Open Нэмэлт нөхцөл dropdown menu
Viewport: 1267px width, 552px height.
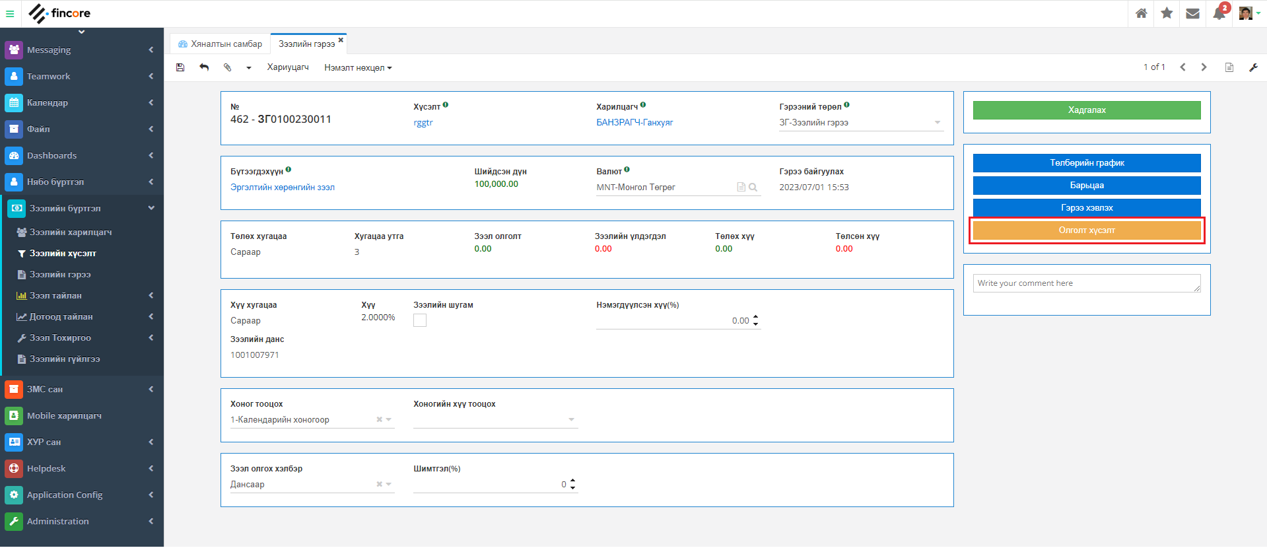(x=358, y=68)
